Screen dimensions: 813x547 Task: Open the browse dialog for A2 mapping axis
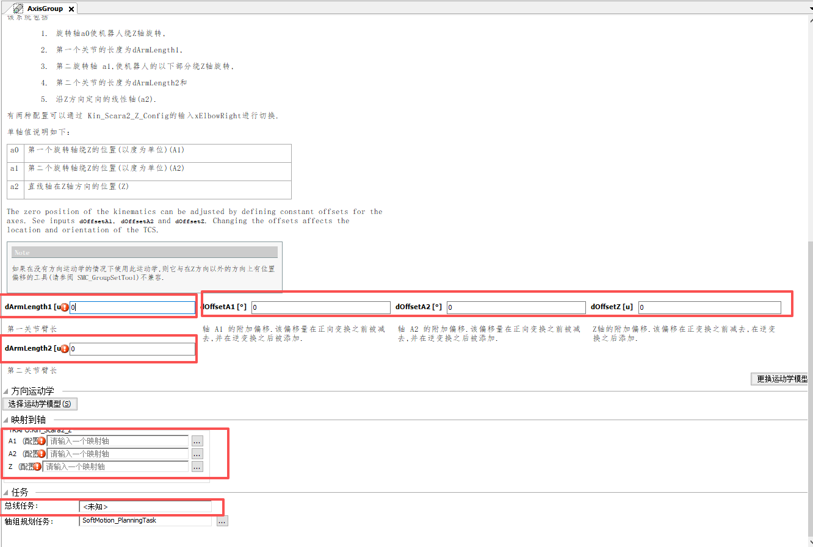pyautogui.click(x=197, y=454)
